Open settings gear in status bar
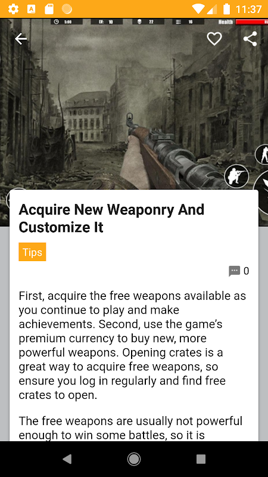Viewport: 268px width, 477px height. (13, 9)
